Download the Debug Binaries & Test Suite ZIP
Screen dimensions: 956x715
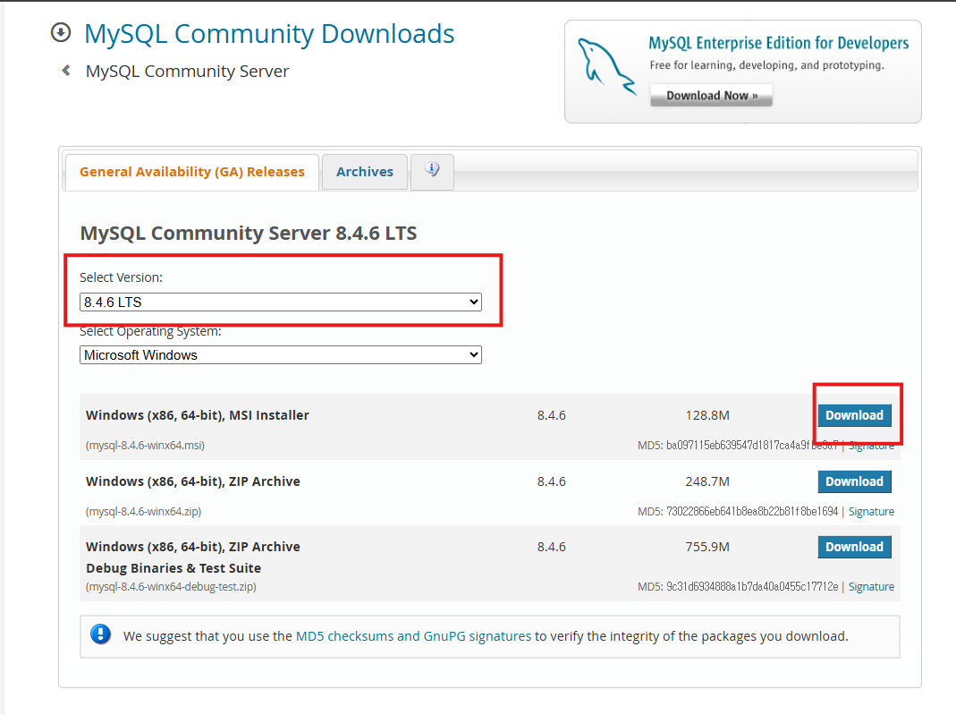coord(854,547)
